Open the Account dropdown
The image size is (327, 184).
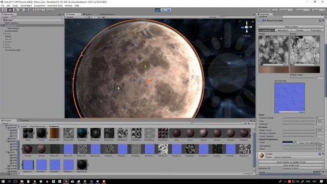coord(286,10)
